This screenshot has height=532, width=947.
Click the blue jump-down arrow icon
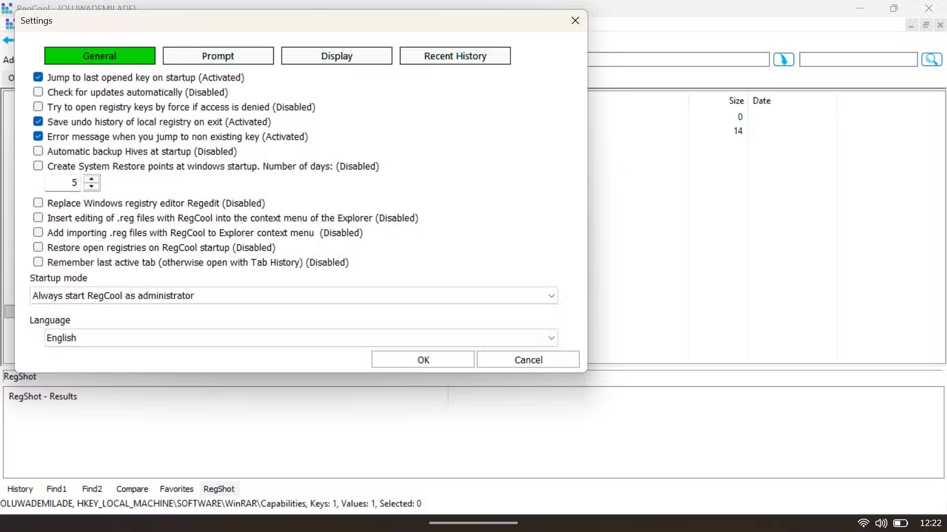click(x=784, y=59)
